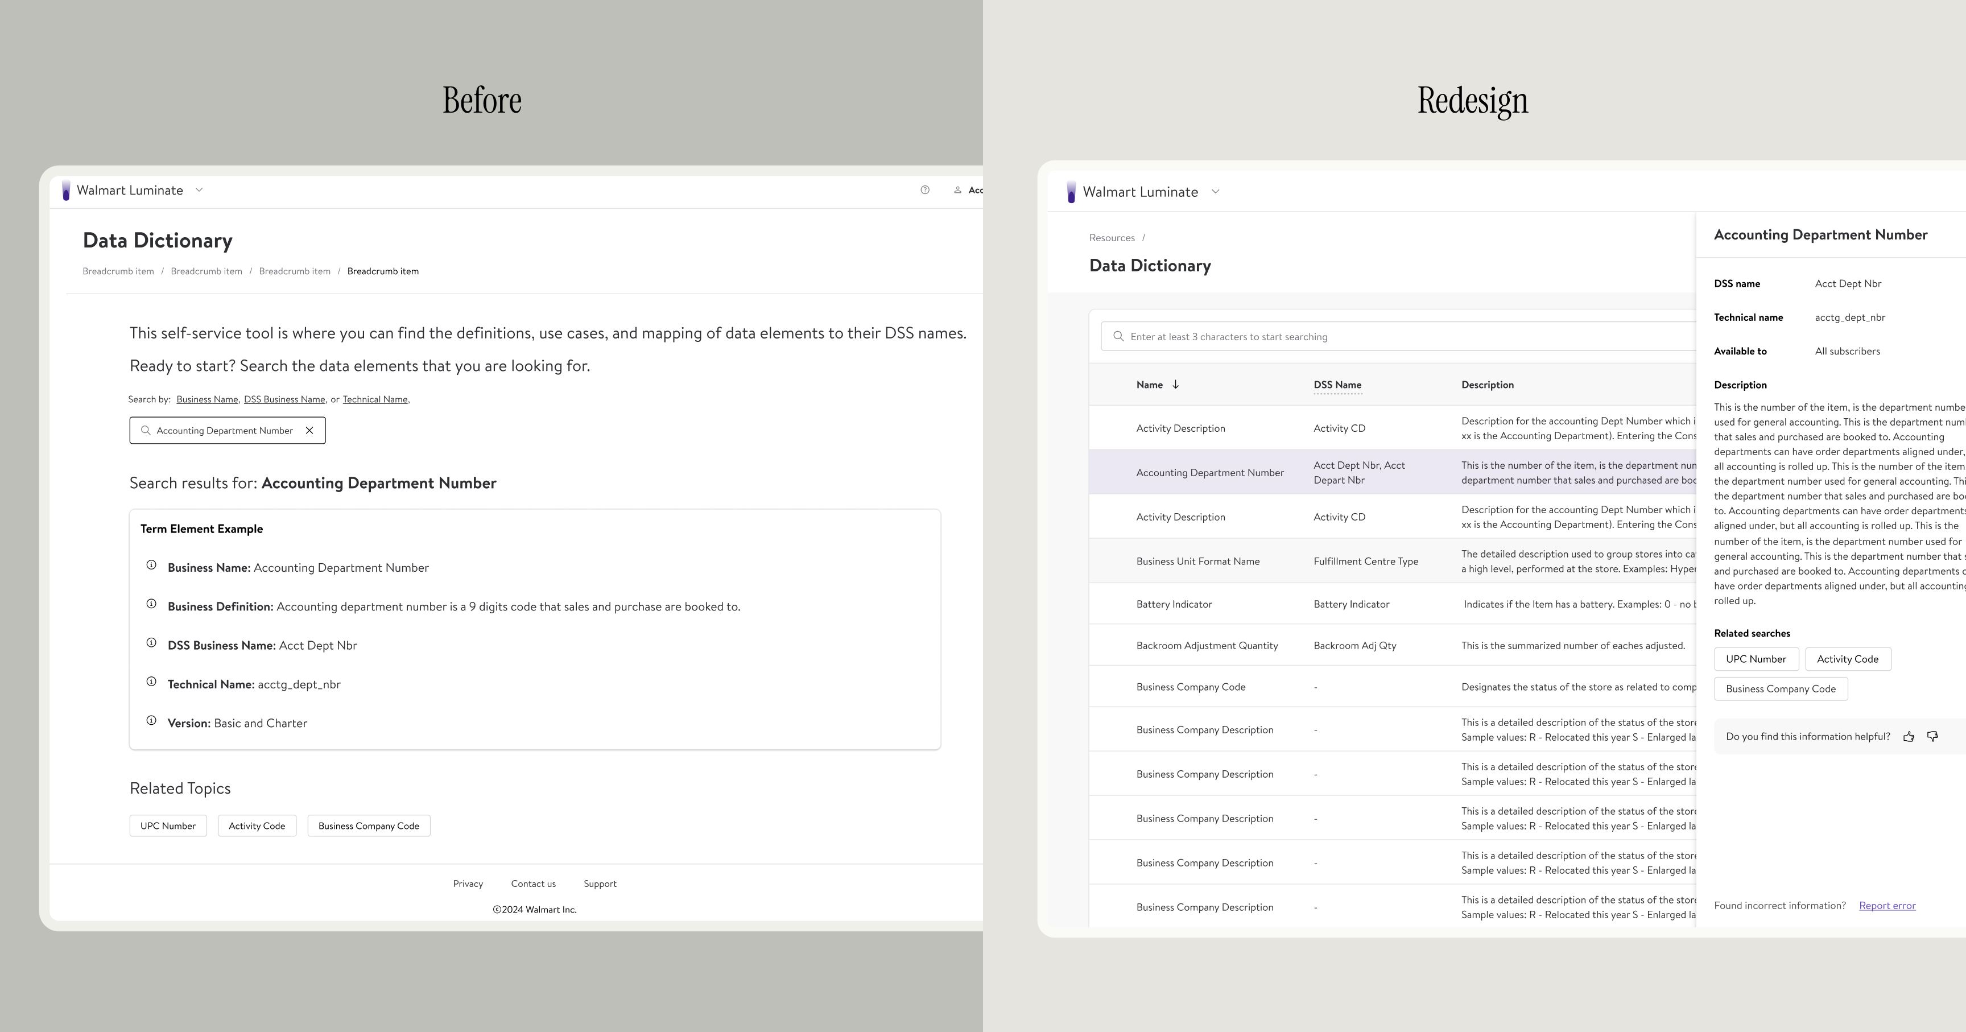Expand the Walmart Luminate dropdown chevron in the Before window
Image resolution: width=1966 pixels, height=1032 pixels.
[x=199, y=190]
